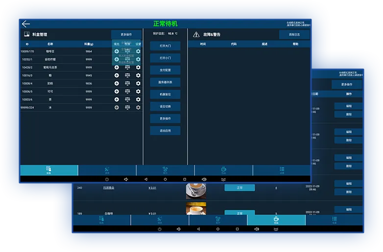Click the scale icon in 冰 row
This screenshot has height=252, width=383.
(127, 107)
